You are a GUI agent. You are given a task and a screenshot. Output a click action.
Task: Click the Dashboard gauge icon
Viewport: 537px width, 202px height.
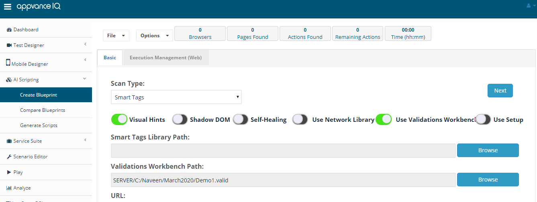point(9,30)
